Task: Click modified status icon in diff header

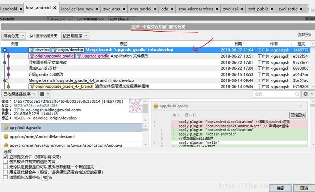Action: click(156, 106)
